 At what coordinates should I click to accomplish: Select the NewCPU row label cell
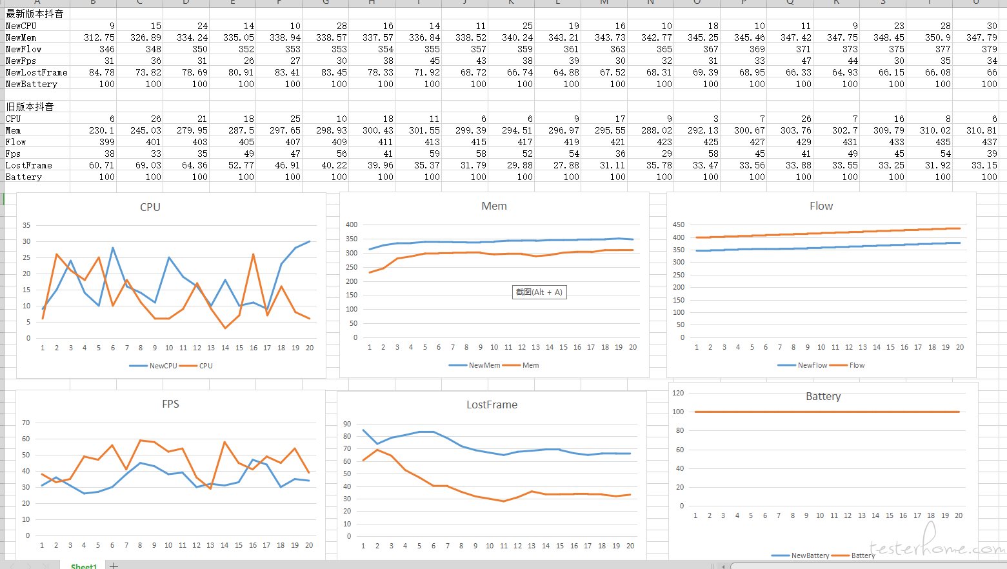pos(37,25)
